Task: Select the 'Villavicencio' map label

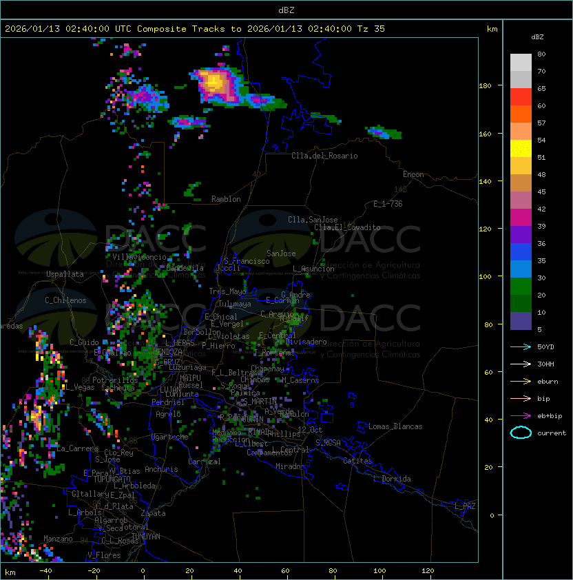Action: 139,257
